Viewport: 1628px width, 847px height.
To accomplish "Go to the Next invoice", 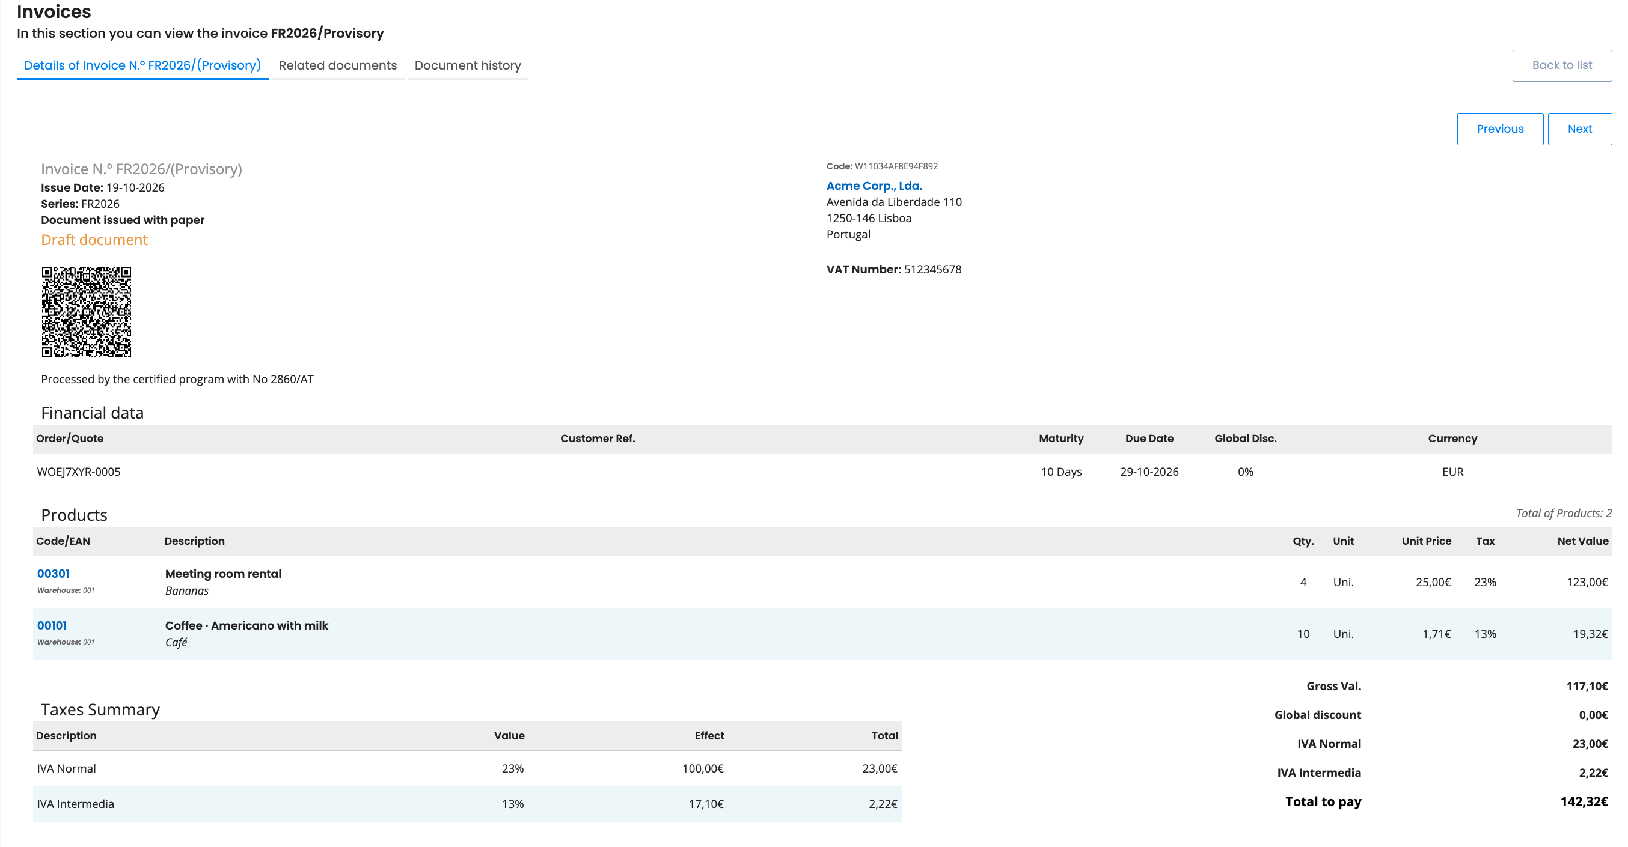I will [1579, 129].
